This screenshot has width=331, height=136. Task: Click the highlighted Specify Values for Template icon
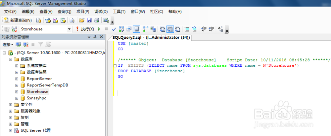136,29
